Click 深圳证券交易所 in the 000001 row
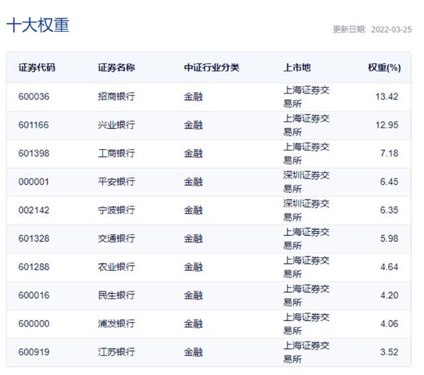This screenshot has height=375, width=424. (306, 182)
